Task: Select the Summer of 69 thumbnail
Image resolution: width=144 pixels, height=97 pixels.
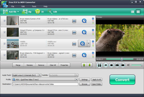Action: click(x=13, y=21)
